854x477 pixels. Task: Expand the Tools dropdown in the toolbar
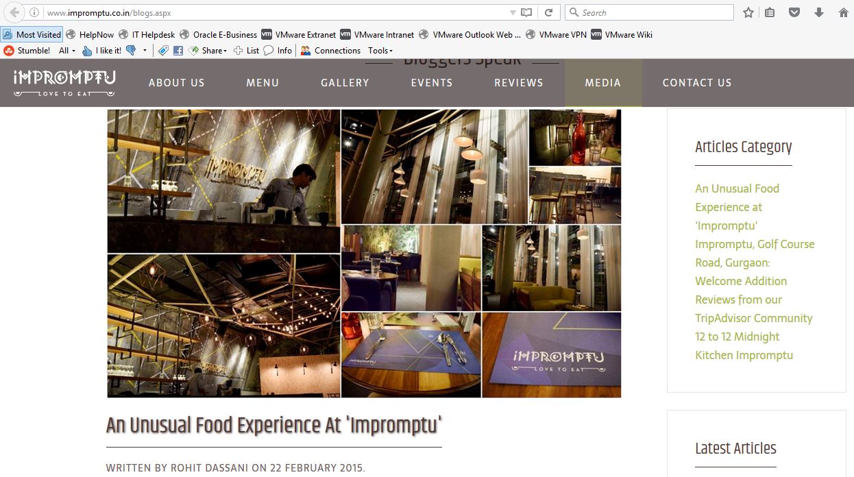tap(380, 51)
